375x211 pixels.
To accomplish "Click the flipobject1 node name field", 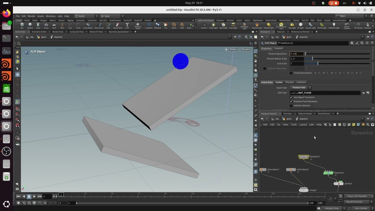I will coord(313,43).
